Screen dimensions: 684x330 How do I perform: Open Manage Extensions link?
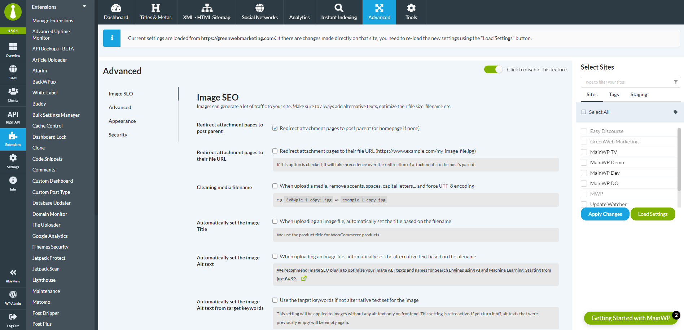[53, 21]
